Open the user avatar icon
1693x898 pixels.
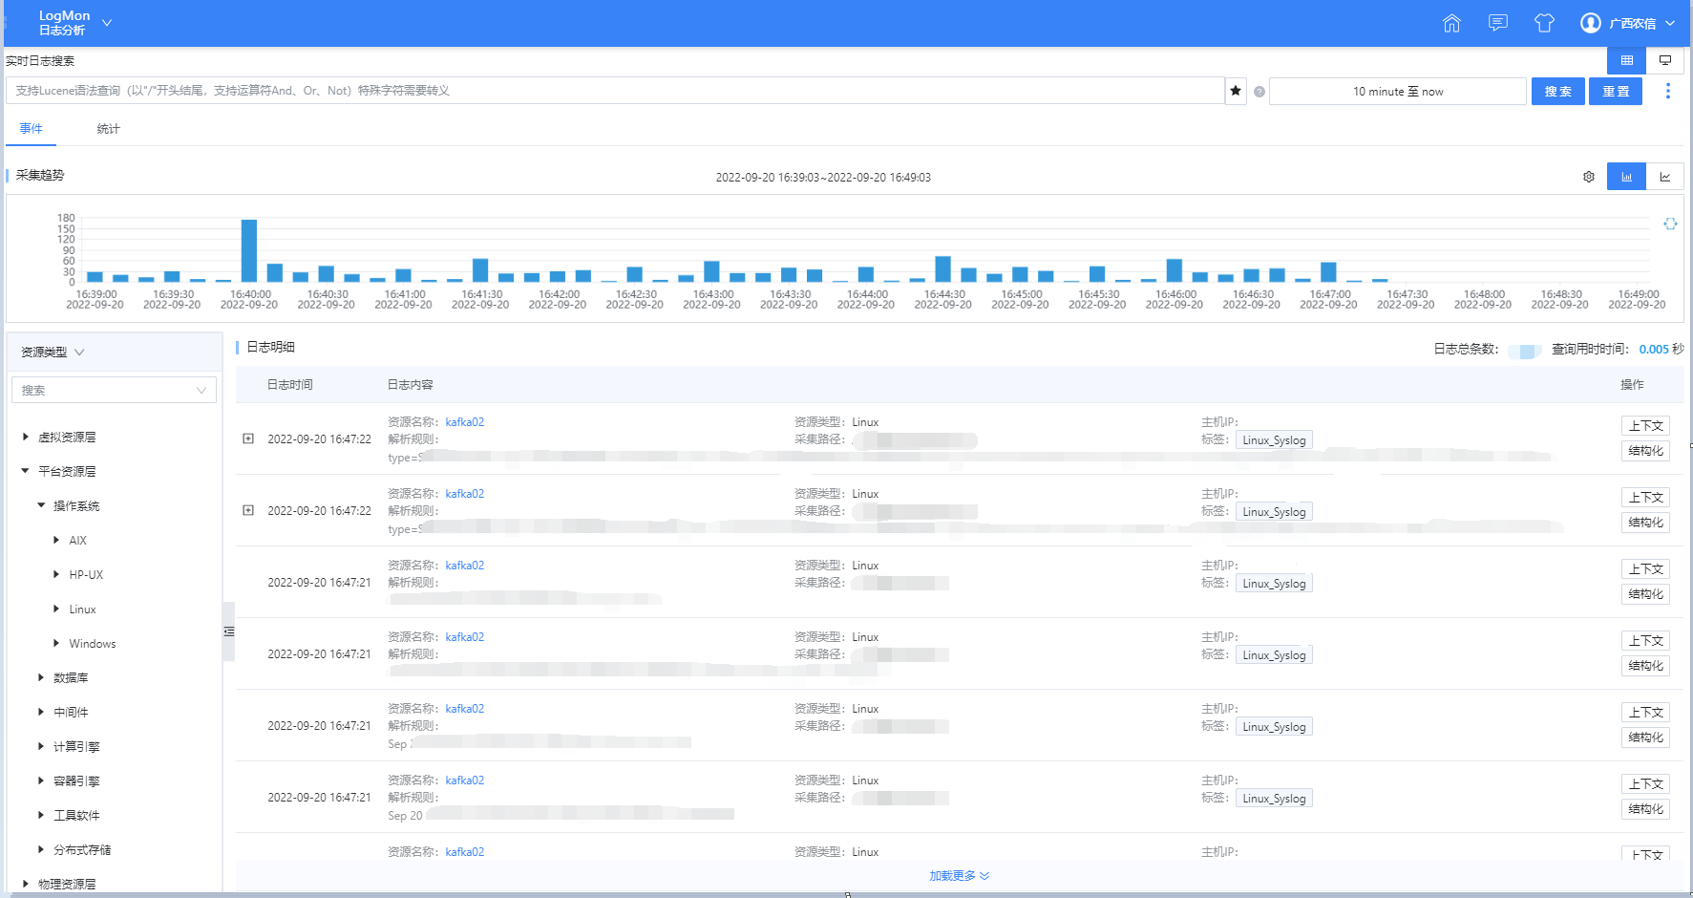[x=1591, y=23]
